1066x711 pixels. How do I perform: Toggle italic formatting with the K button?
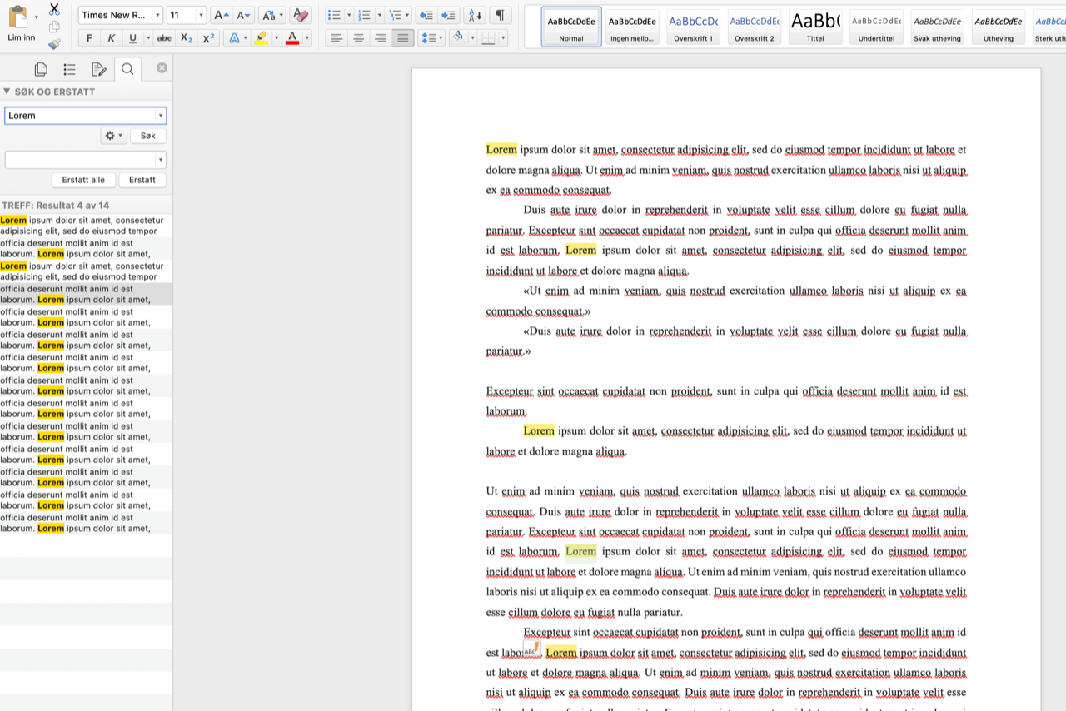pos(111,38)
